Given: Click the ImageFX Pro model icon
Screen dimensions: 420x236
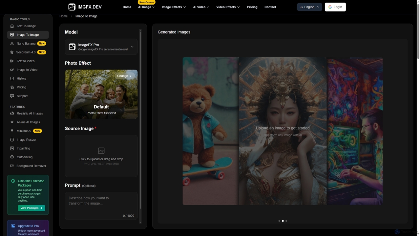Looking at the screenshot, I should [72, 47].
